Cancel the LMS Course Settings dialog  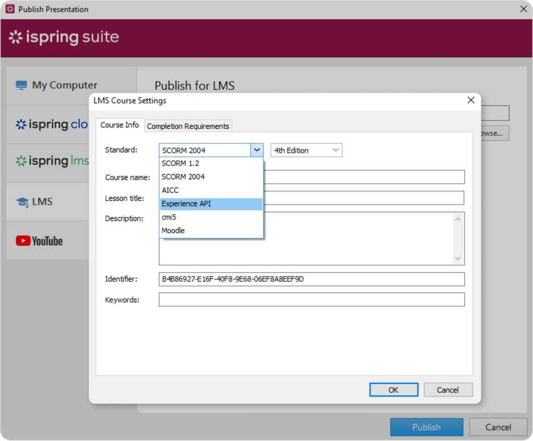tap(448, 390)
